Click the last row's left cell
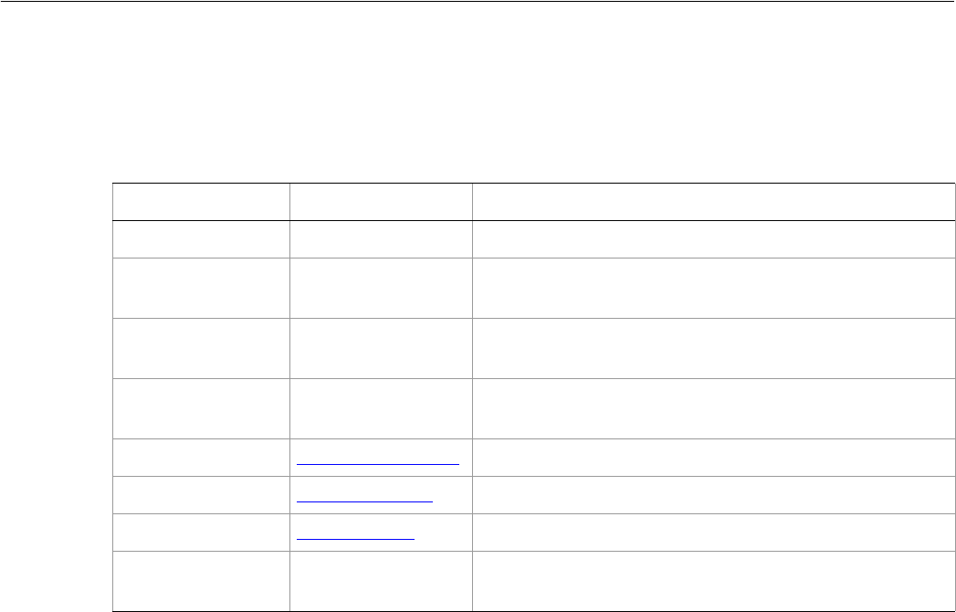 (x=200, y=580)
